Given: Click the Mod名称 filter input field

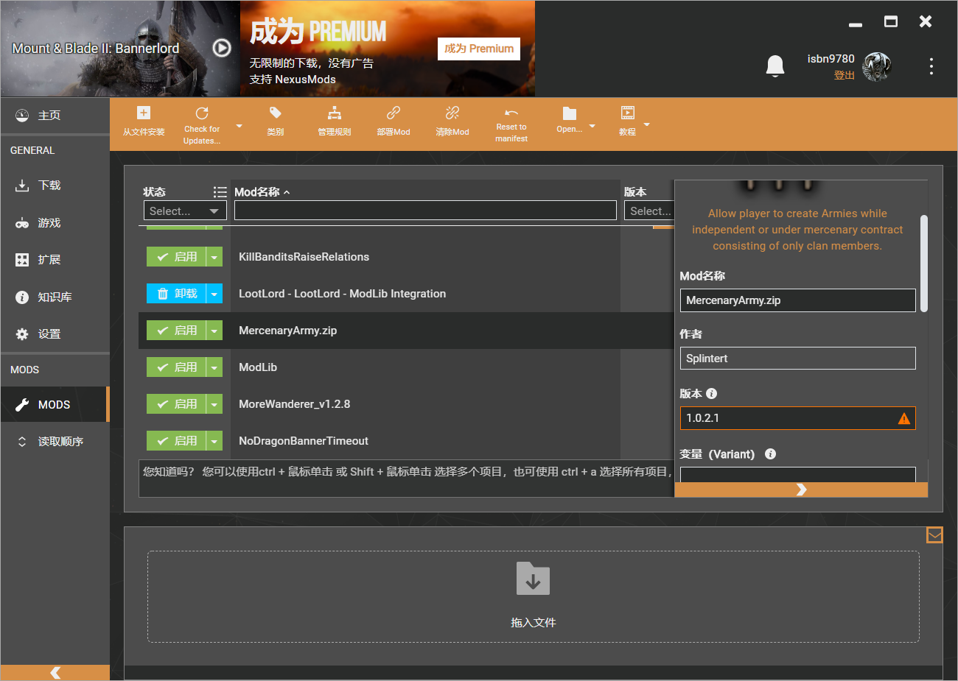Looking at the screenshot, I should [x=425, y=211].
